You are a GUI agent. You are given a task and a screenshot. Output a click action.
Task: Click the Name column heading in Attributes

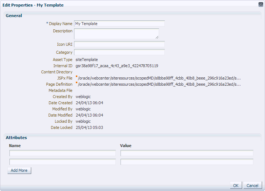15,146
